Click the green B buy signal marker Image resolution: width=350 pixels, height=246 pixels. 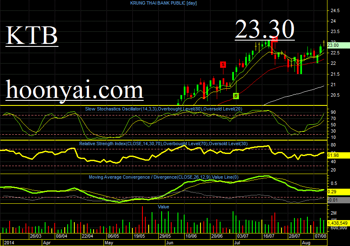coord(236,96)
